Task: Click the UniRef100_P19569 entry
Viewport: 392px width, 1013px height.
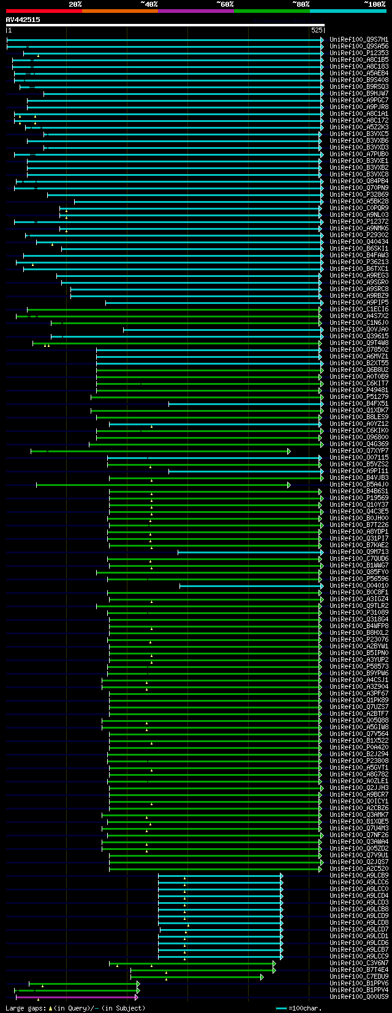Action: point(359,498)
